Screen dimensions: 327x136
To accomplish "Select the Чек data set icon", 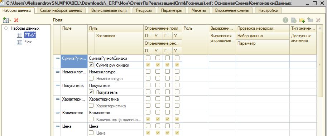I will 19,42.
